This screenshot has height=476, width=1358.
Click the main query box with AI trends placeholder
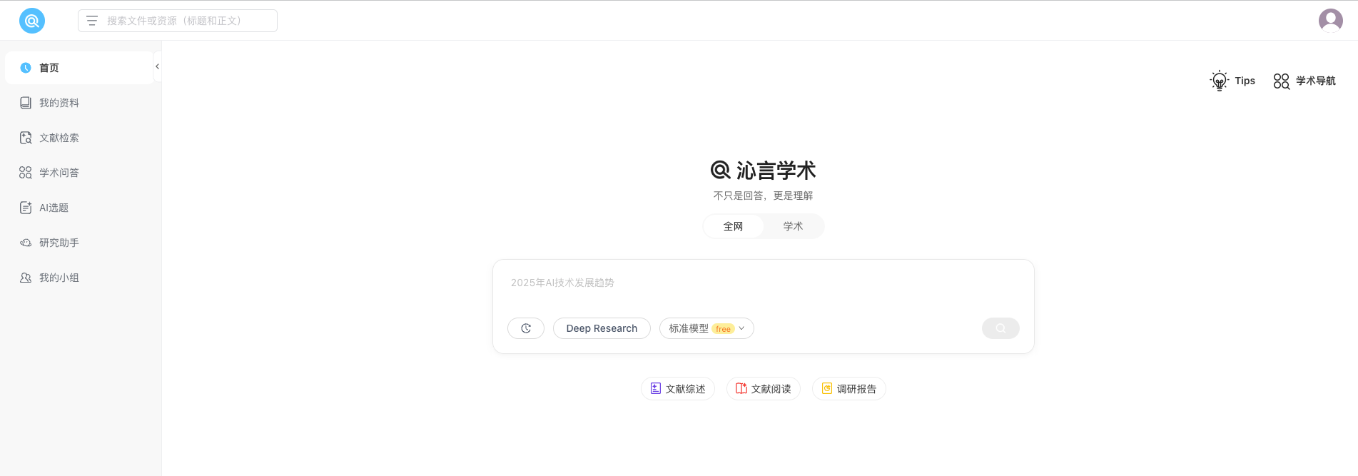coord(763,283)
